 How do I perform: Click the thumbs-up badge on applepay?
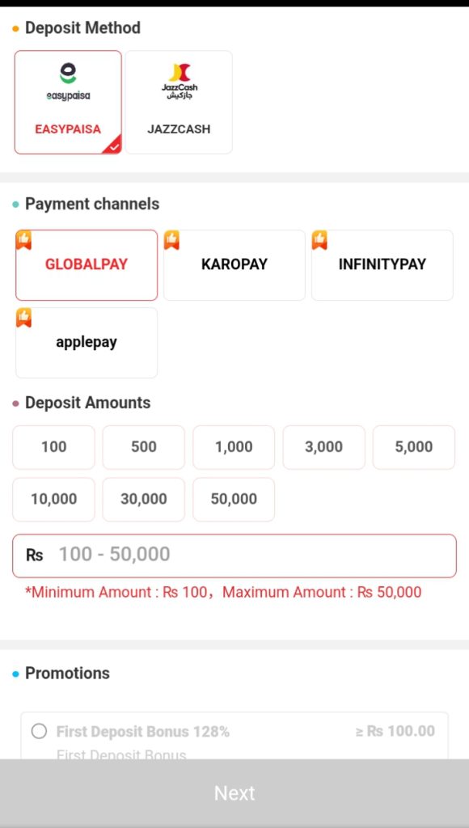pos(23,318)
